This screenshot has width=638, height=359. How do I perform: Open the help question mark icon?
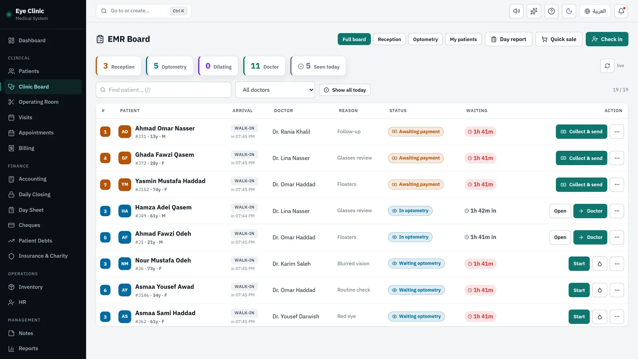pyautogui.click(x=551, y=11)
